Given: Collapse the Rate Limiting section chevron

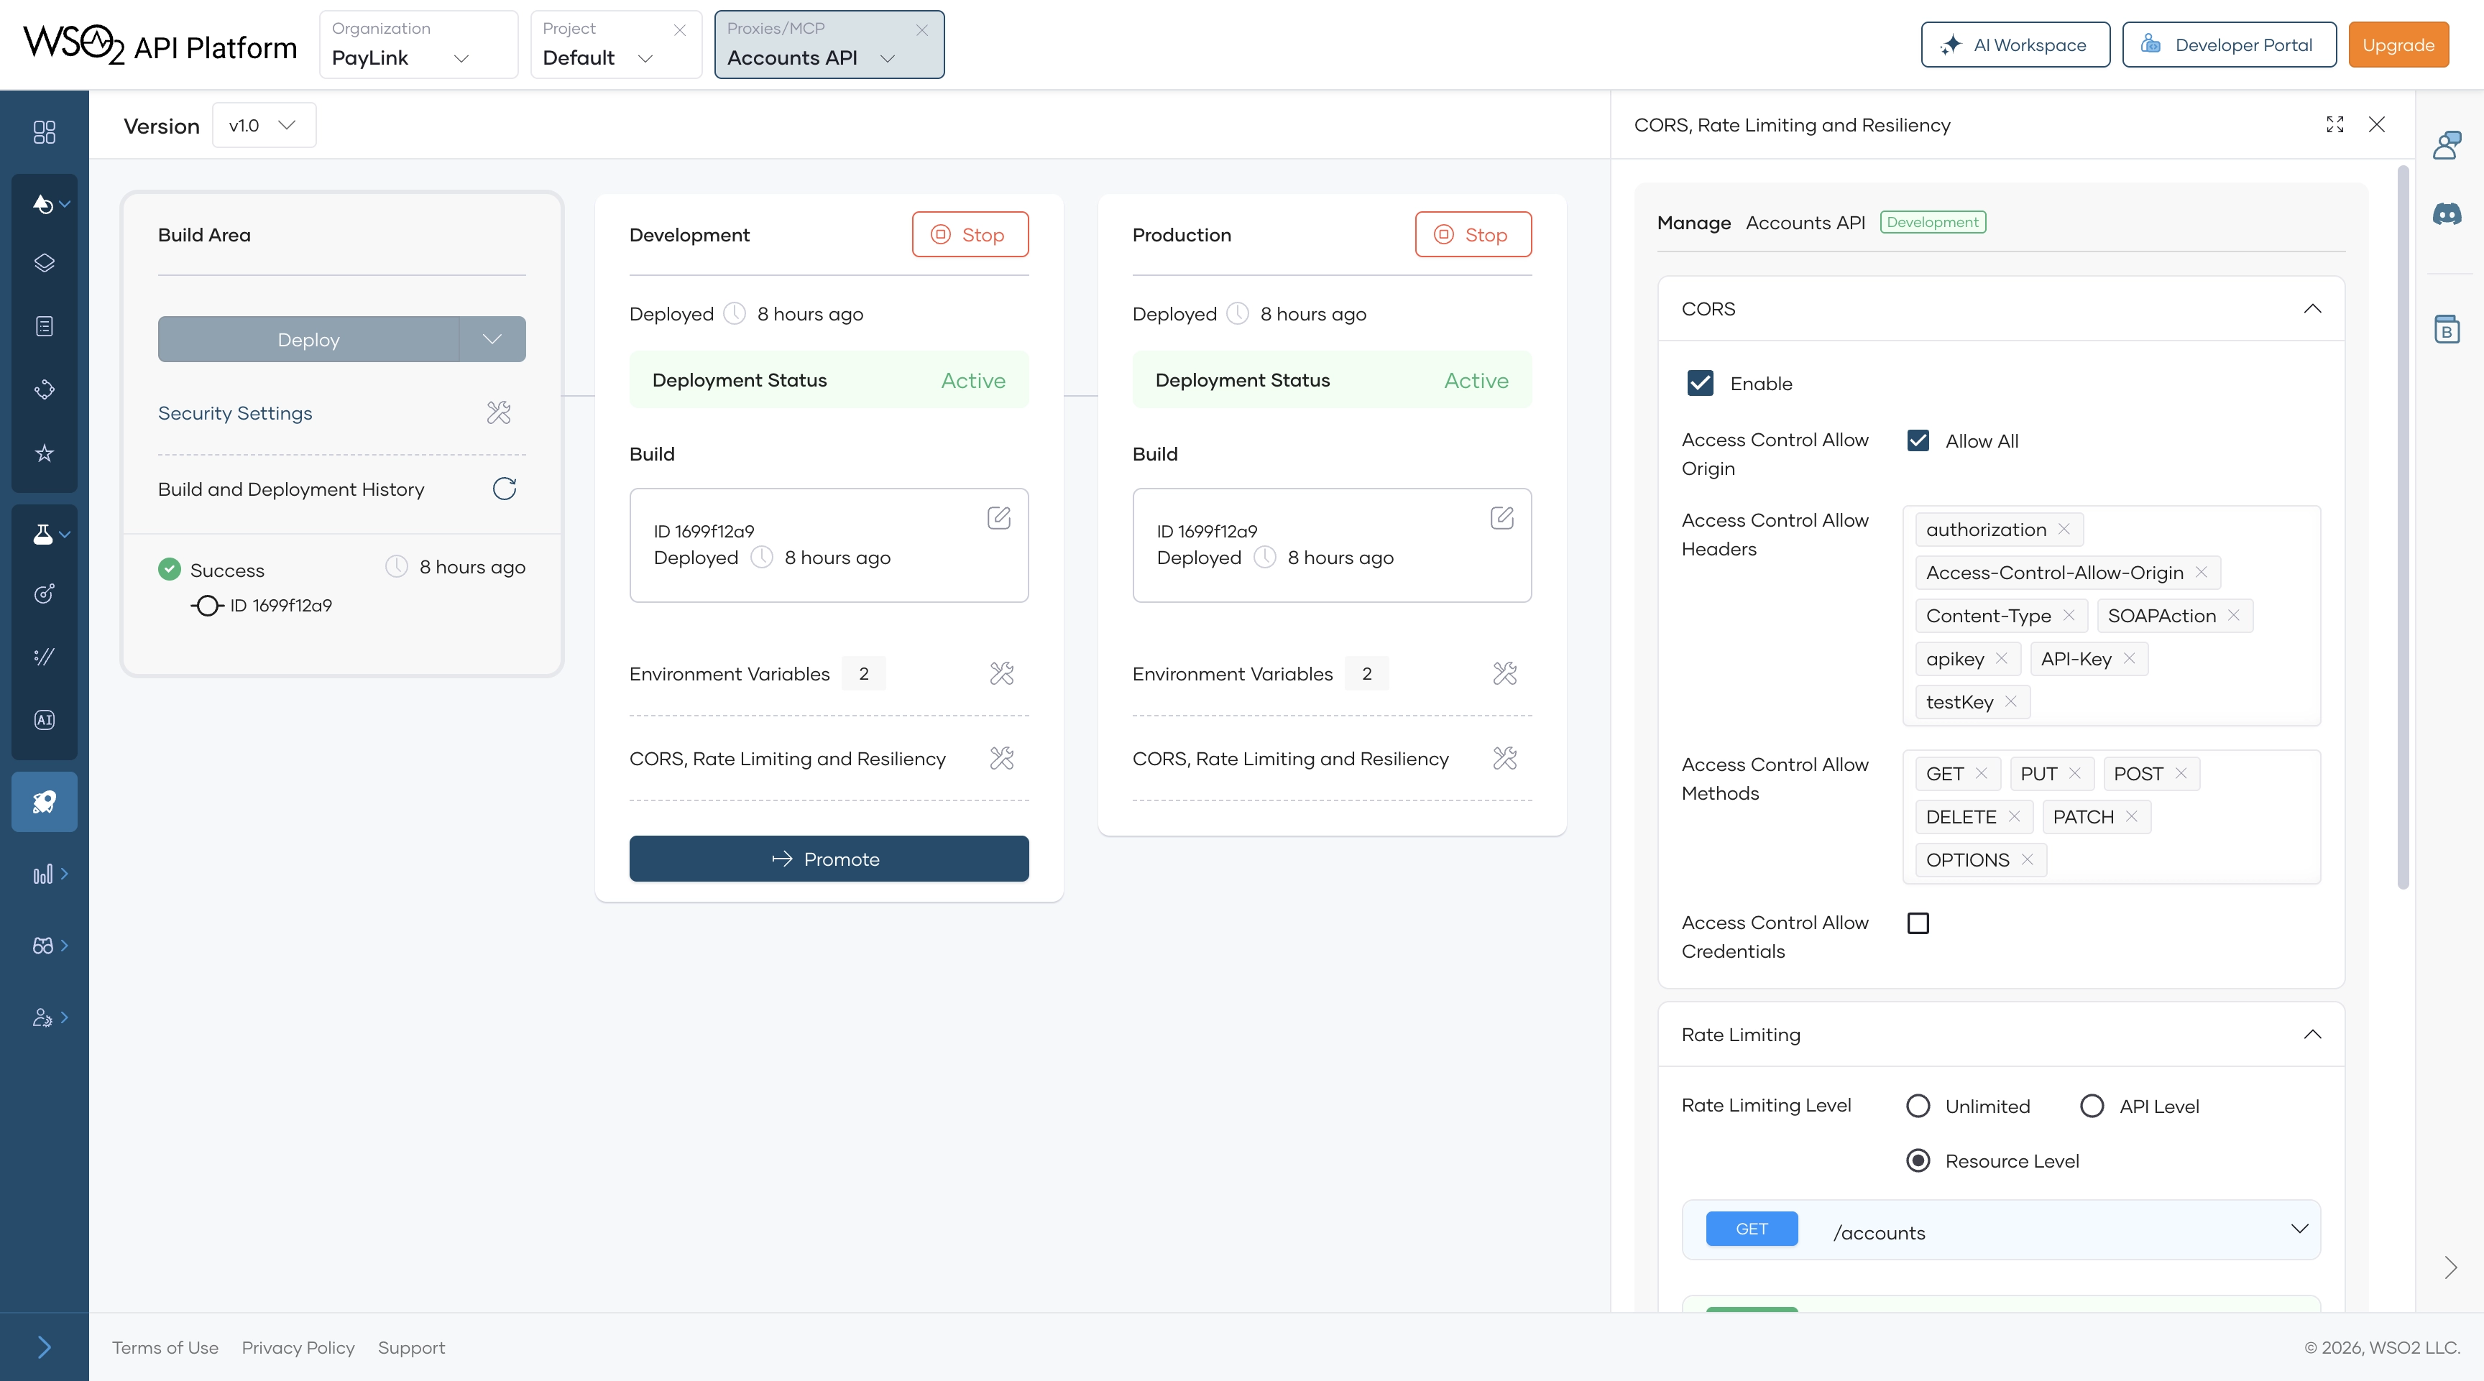Looking at the screenshot, I should [2312, 1034].
